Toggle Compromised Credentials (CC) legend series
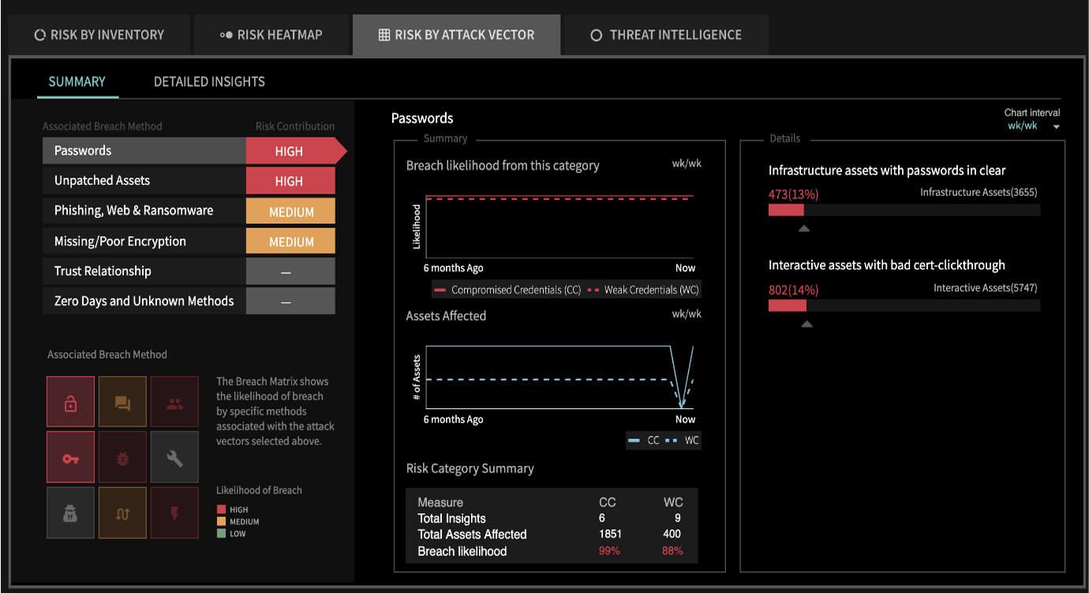The height and width of the screenshot is (593, 1089). pyautogui.click(x=507, y=290)
